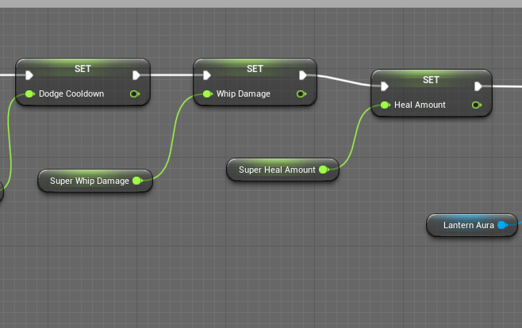Select the Super Heal Amount variable node
522x328 pixels.
coord(277,170)
